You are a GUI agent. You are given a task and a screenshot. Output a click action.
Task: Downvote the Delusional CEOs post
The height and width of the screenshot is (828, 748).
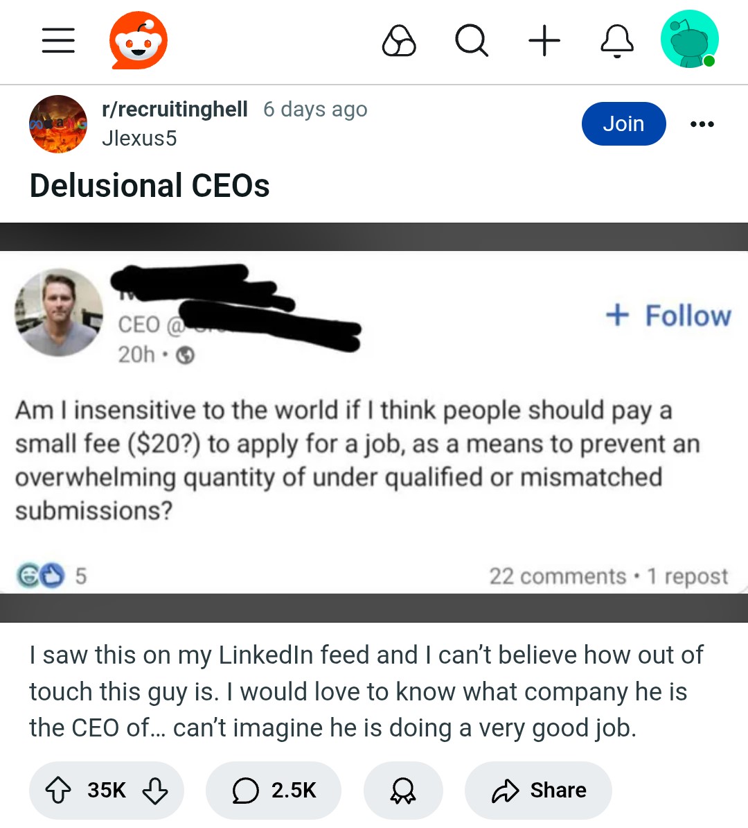click(154, 791)
